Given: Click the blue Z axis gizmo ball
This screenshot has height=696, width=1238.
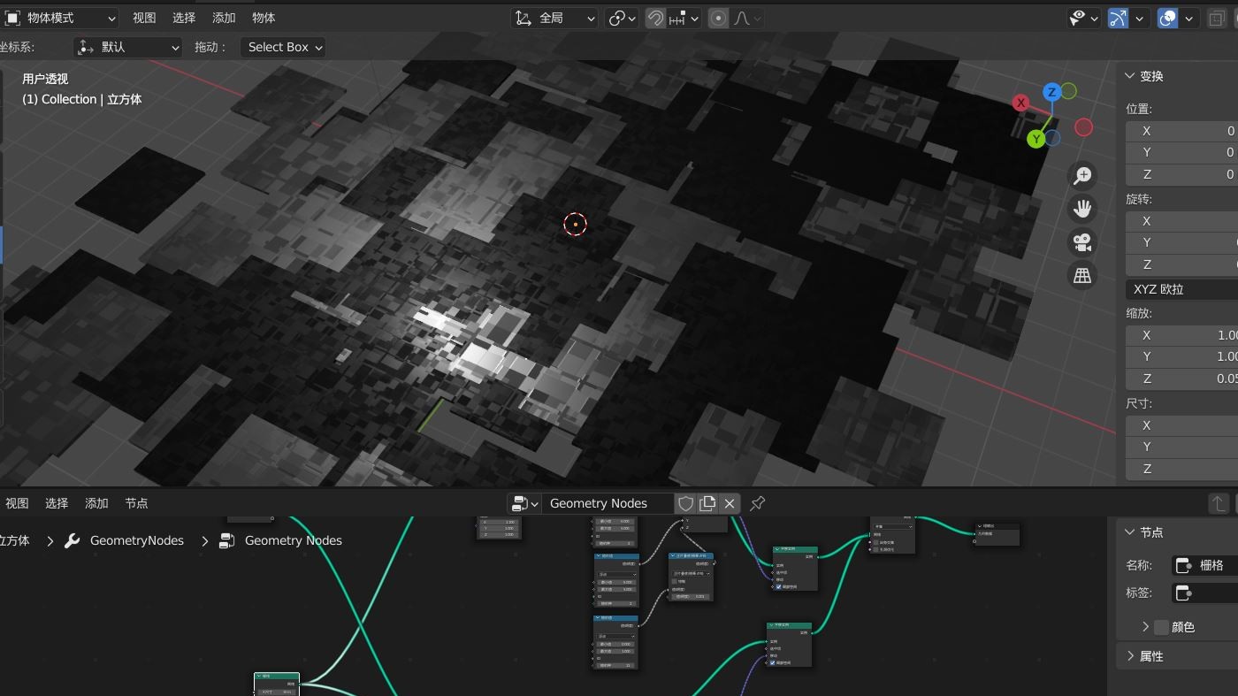Looking at the screenshot, I should click(1051, 92).
